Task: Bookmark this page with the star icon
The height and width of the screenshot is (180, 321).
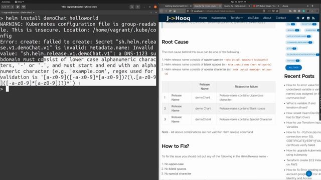Action: click(x=277, y=11)
